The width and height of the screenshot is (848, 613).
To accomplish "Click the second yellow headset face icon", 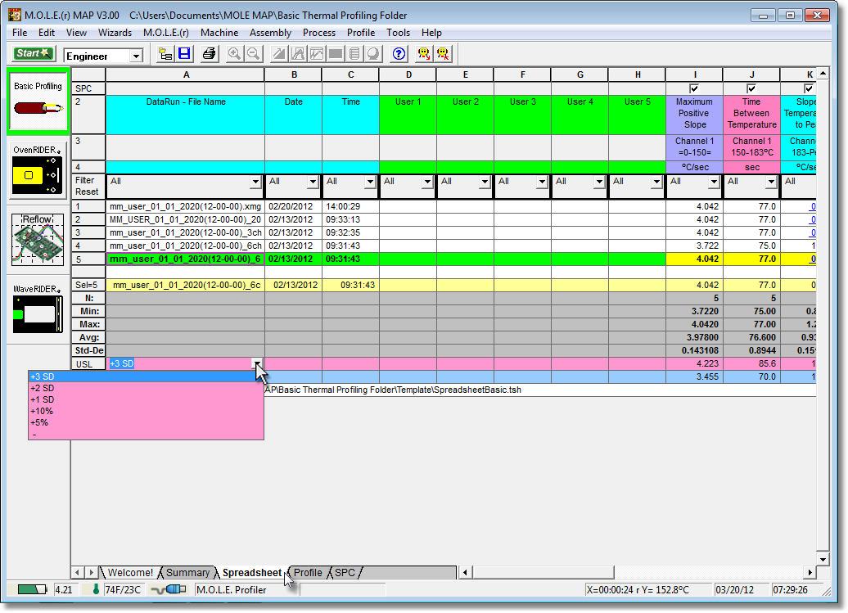I will (x=443, y=53).
